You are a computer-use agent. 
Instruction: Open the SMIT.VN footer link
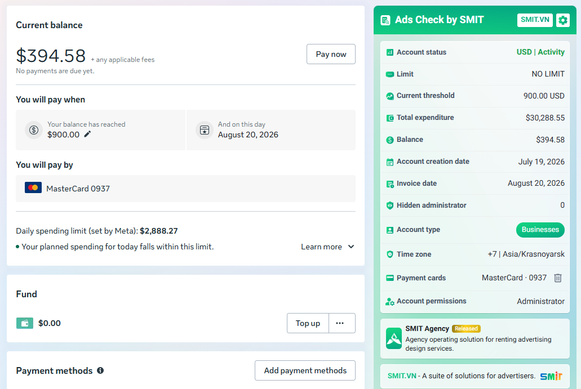tap(402, 376)
